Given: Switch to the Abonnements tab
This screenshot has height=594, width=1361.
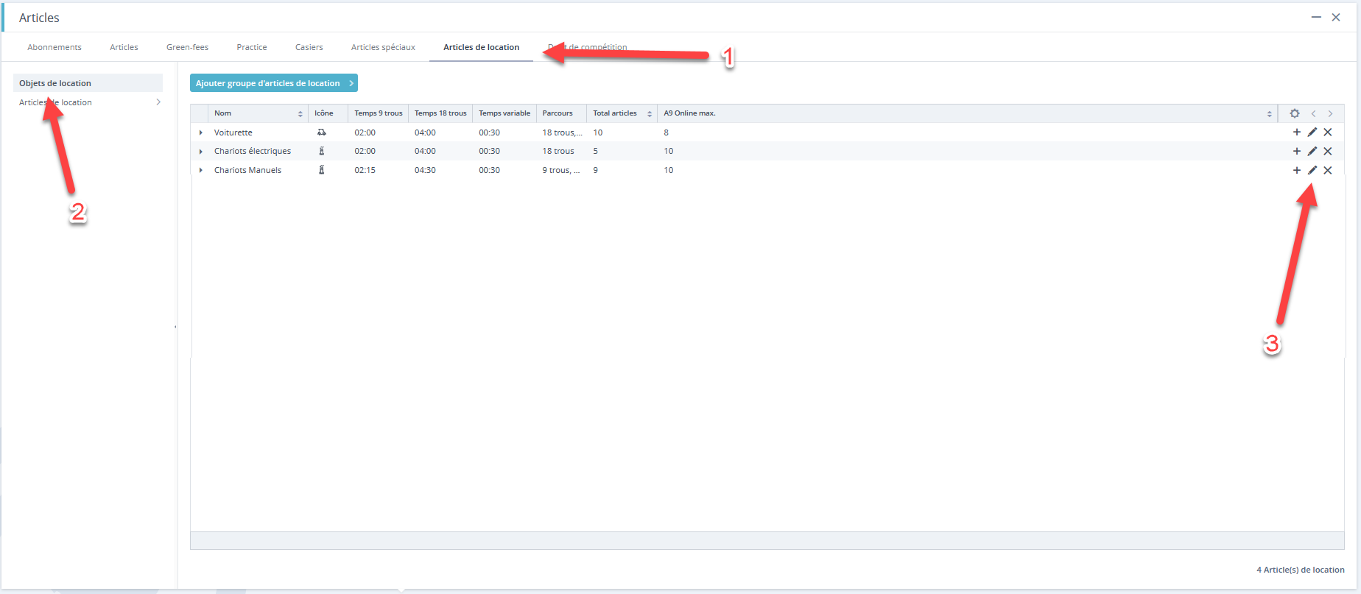Looking at the screenshot, I should click(54, 47).
